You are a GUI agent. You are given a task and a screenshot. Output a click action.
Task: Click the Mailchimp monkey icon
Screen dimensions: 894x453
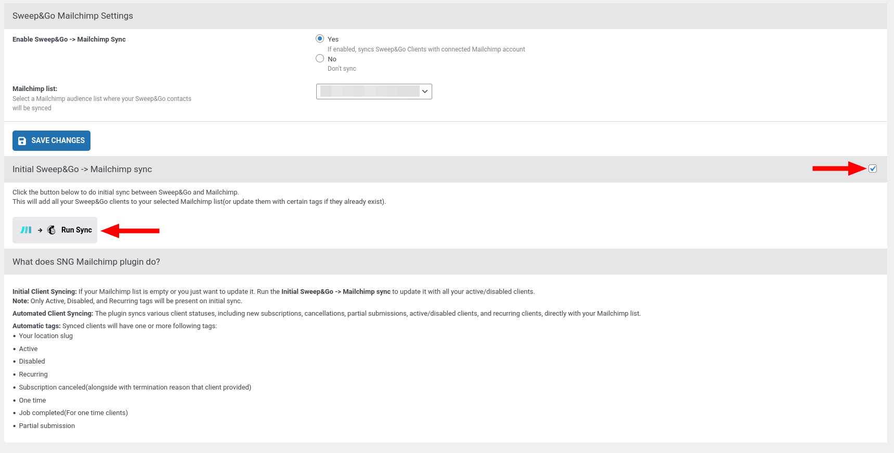click(x=51, y=230)
